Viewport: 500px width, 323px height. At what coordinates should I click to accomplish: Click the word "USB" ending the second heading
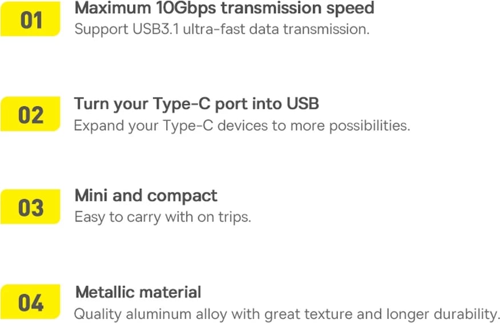pos(303,104)
